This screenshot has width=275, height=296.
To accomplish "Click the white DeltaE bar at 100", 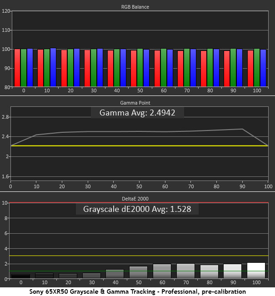I will [256, 271].
